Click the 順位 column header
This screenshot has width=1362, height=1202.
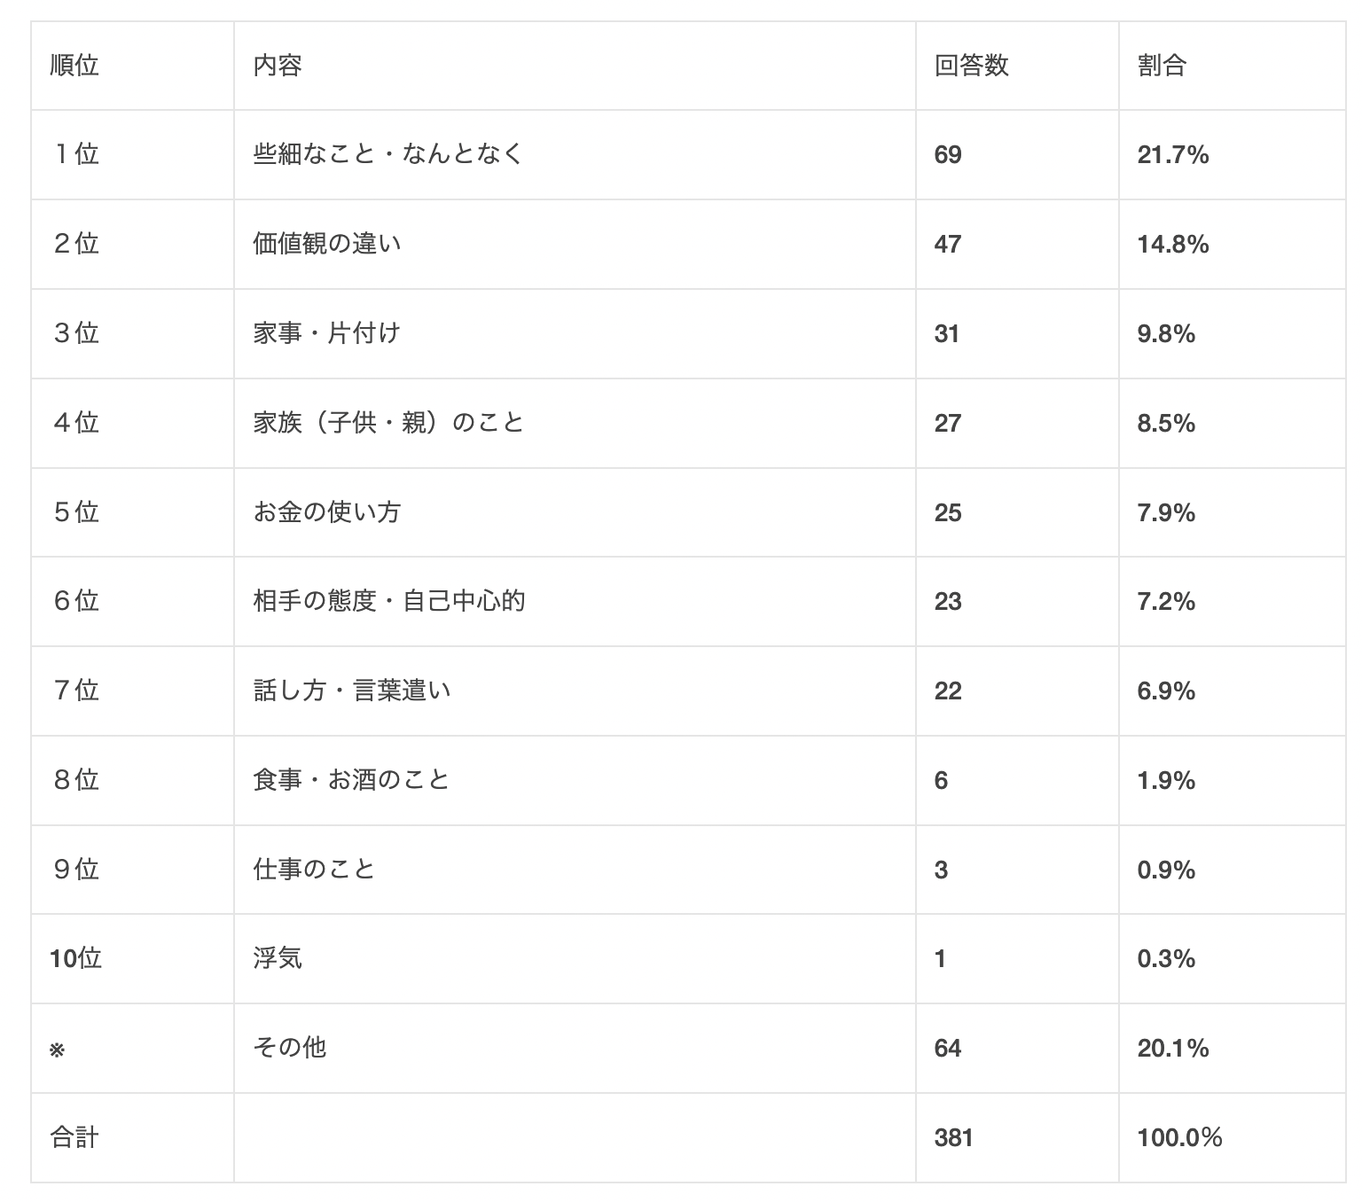(74, 66)
